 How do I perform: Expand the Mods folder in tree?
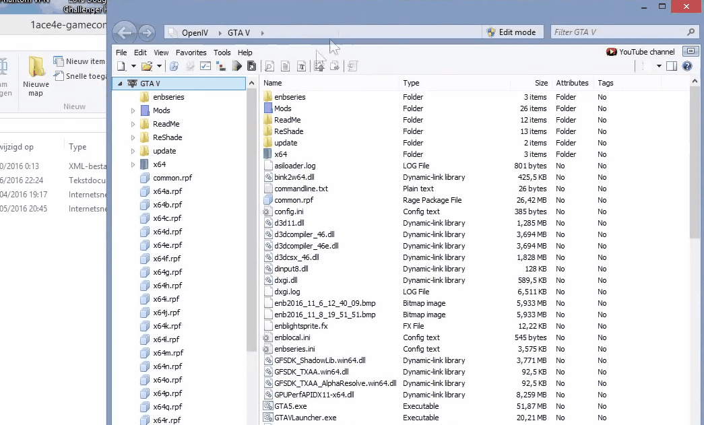click(133, 110)
